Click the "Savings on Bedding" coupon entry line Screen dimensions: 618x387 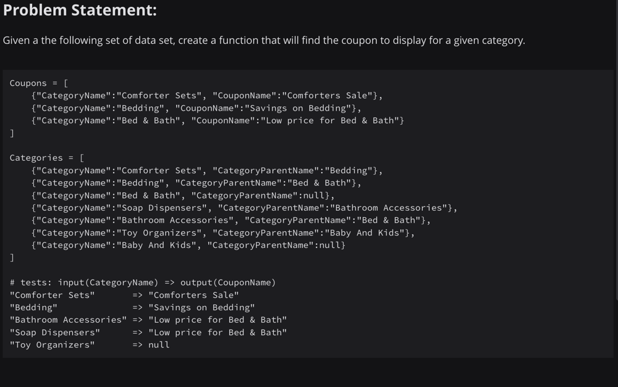point(197,108)
